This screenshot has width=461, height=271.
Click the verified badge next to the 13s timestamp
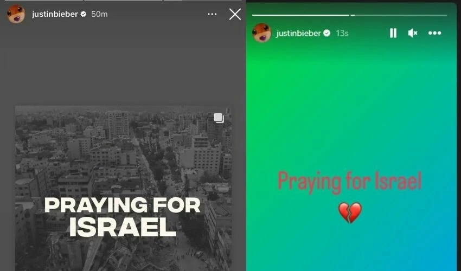coord(326,33)
